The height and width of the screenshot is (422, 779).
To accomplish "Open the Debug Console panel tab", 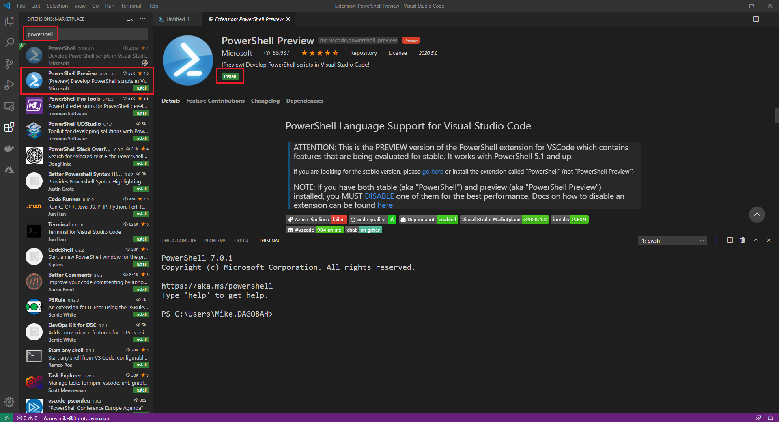I will (x=179, y=241).
